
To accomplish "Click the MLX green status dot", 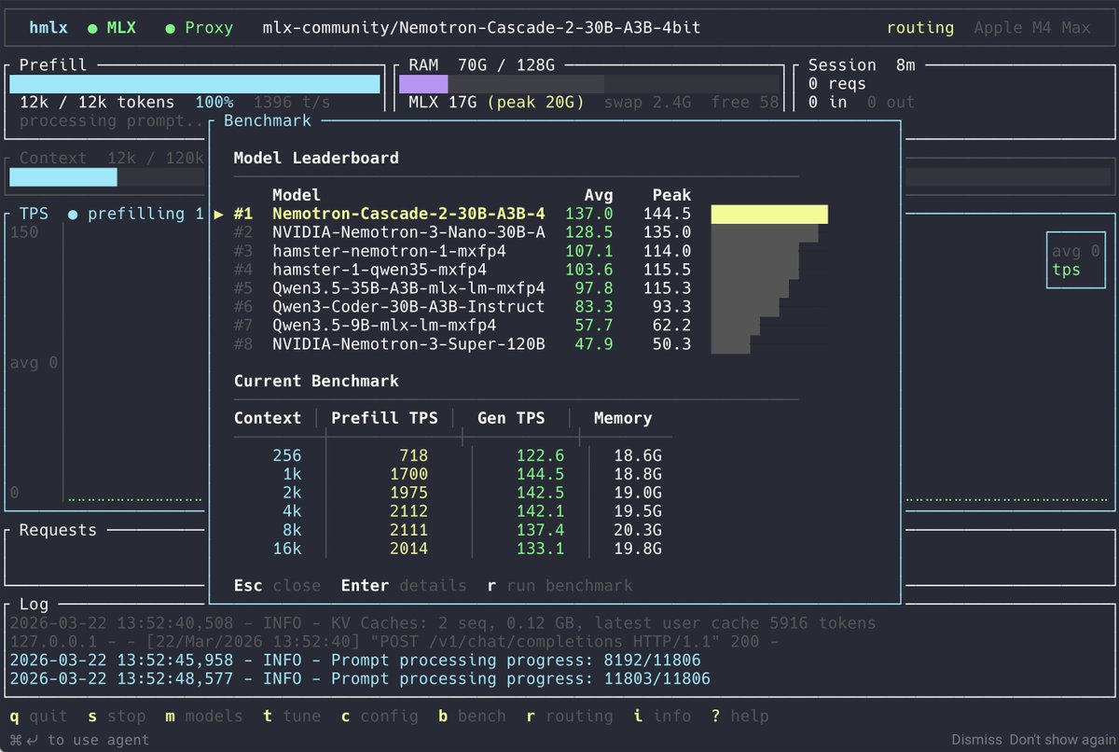I will click(92, 28).
